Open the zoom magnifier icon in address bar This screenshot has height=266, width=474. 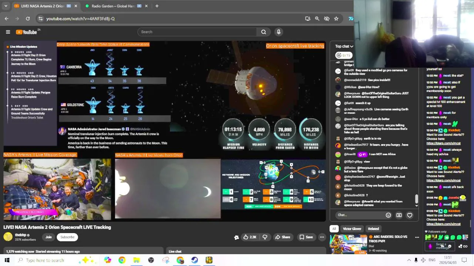317,18
